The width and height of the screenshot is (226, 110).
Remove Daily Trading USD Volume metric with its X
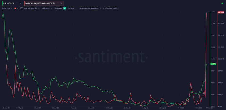point(61,3)
